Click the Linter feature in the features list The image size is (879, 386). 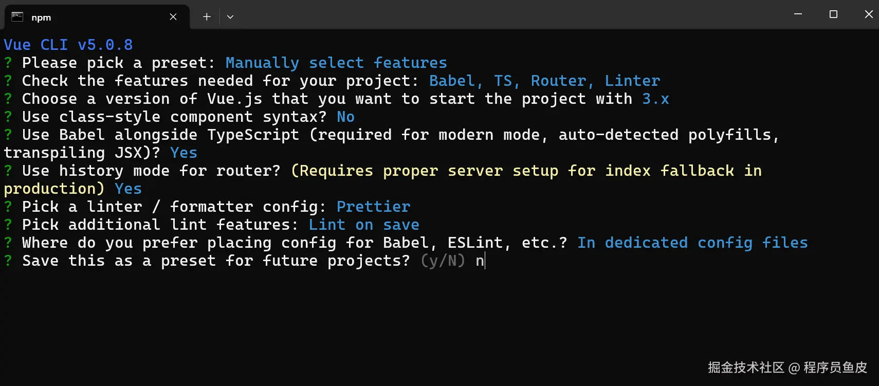[632, 81]
